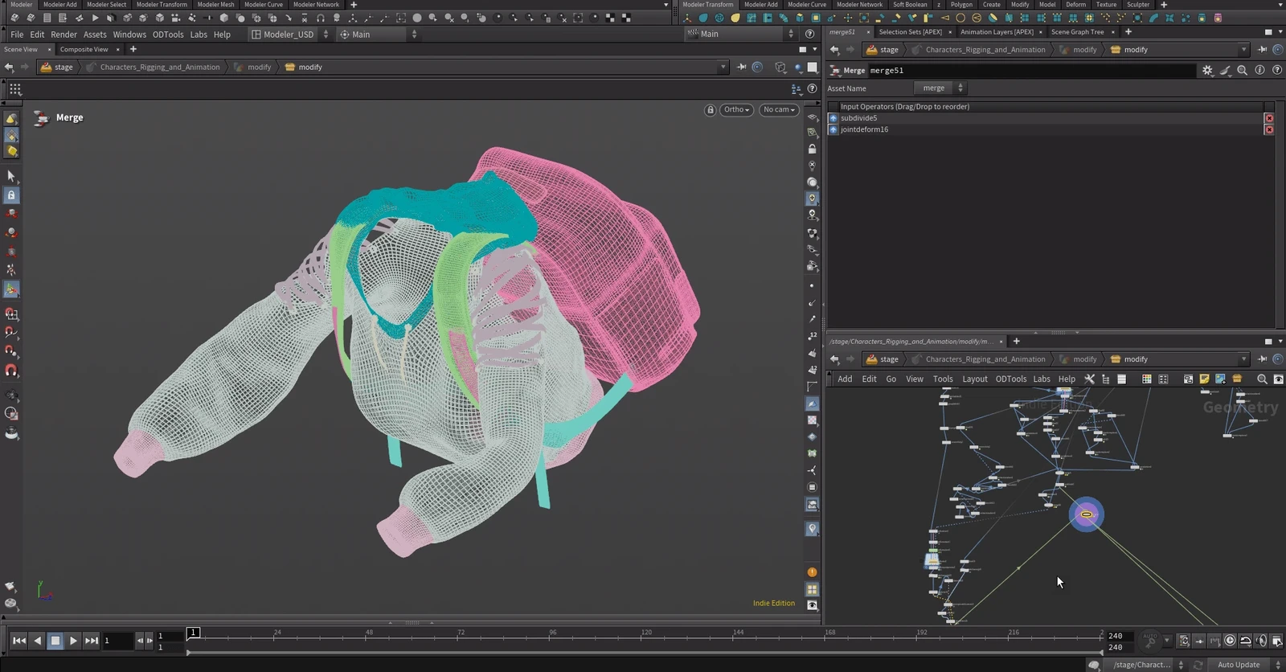This screenshot has height=672, width=1286.
Task: Switch the network editor to tree view
Action: 1106,379
